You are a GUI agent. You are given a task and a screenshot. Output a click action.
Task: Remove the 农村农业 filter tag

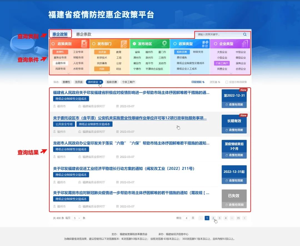(101, 82)
